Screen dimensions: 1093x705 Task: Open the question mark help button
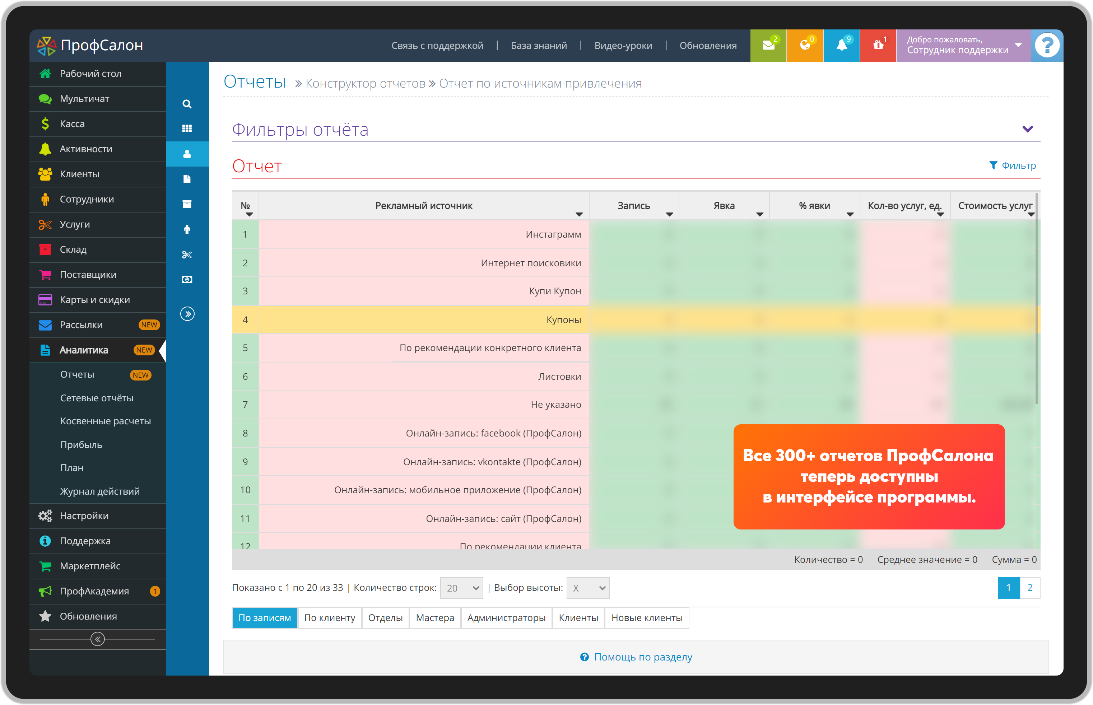[1047, 45]
